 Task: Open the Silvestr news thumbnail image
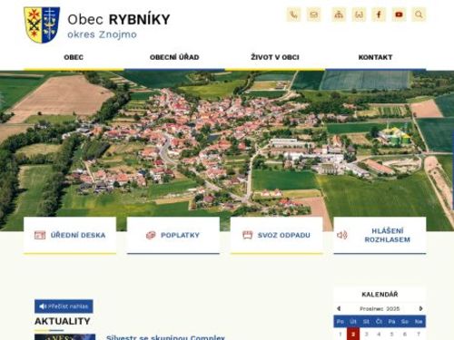pos(64,337)
